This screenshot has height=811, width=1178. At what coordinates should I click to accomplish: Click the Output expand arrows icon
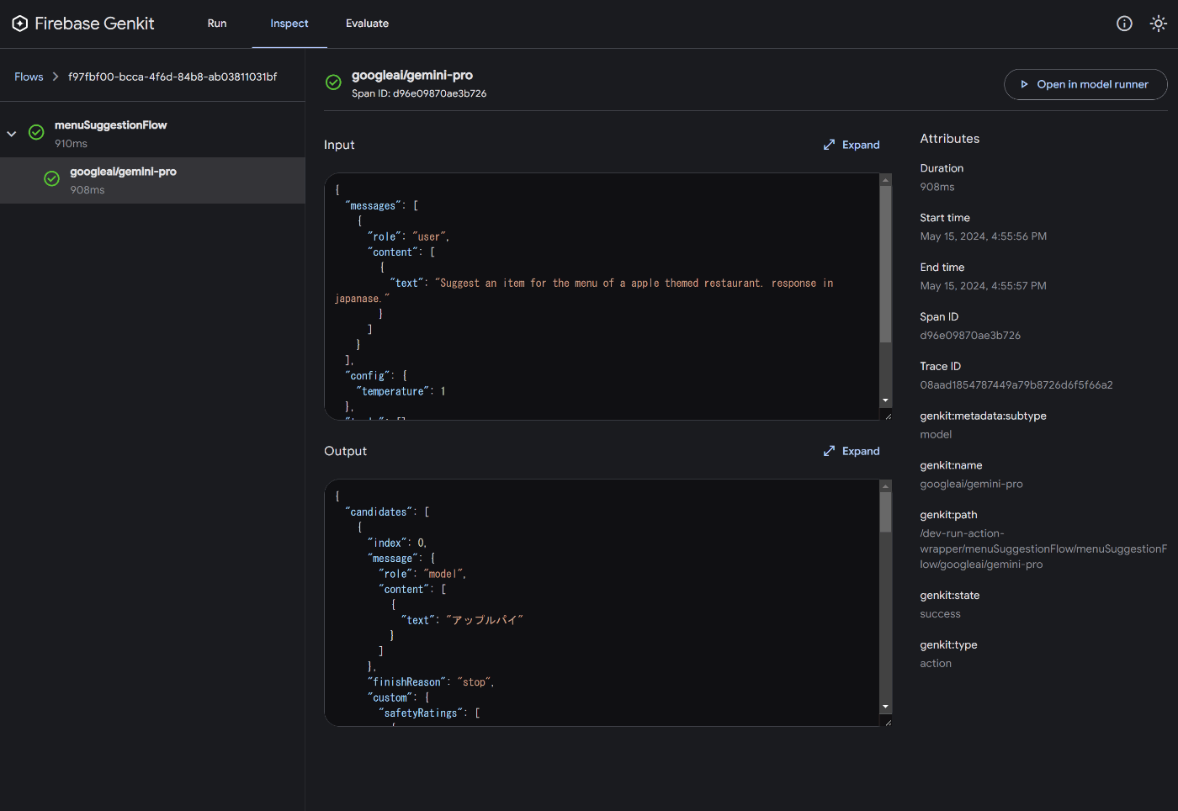click(x=829, y=451)
